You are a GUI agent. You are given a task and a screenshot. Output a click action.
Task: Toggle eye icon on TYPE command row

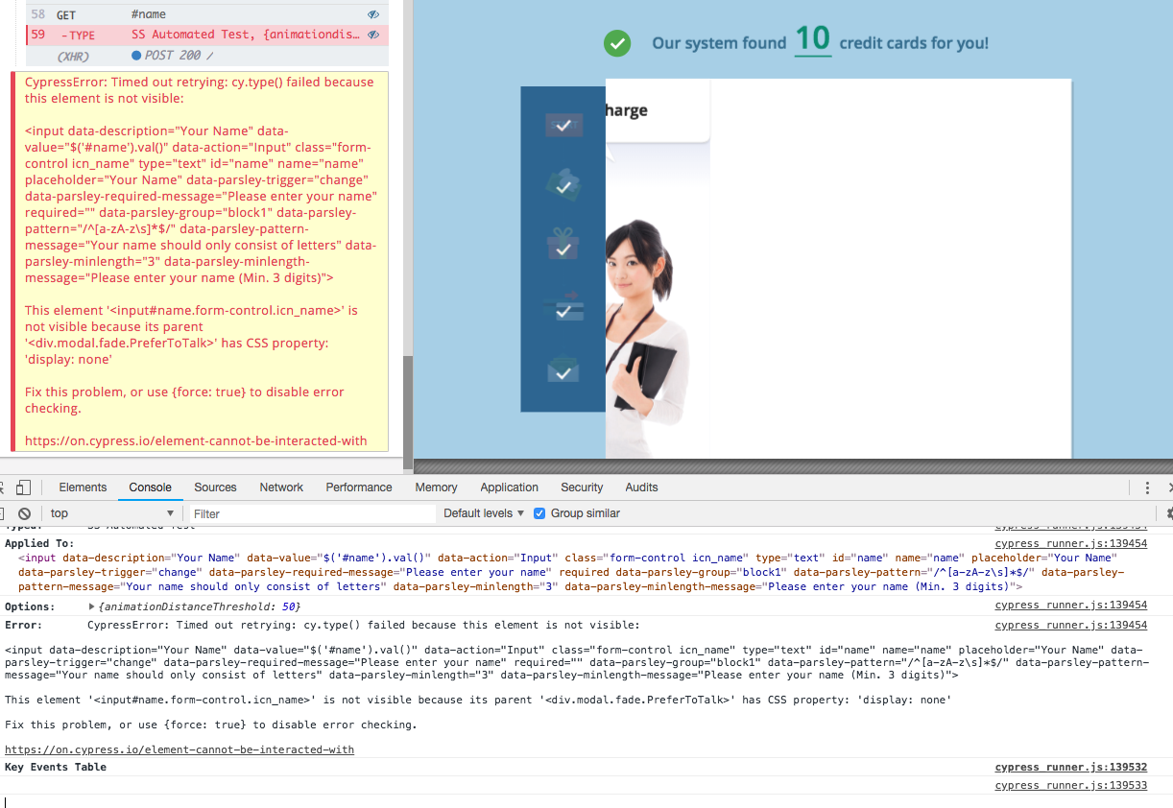[x=373, y=35]
